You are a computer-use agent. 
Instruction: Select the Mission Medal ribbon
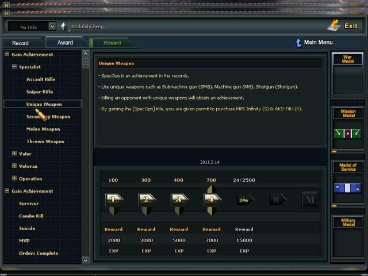coord(348,133)
